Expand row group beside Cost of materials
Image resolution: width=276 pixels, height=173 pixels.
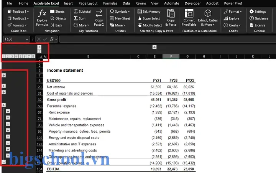4,92
